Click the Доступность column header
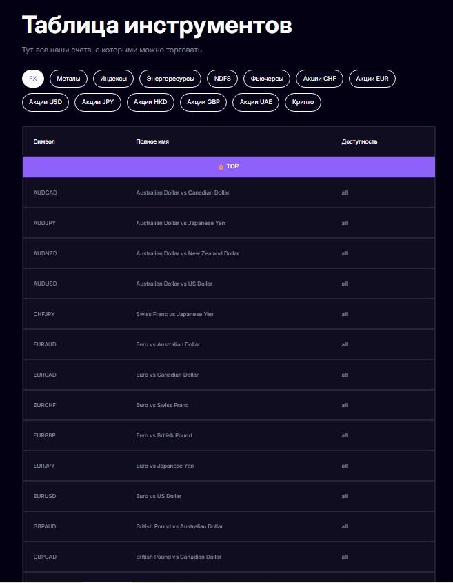The height and width of the screenshot is (583, 453). tap(359, 141)
